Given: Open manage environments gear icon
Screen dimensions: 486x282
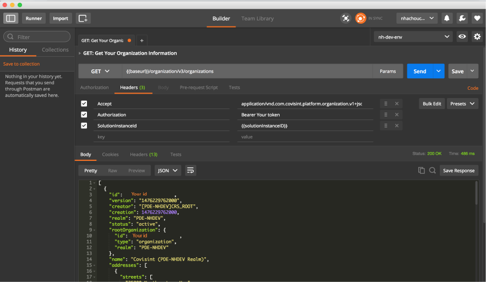Looking at the screenshot, I should click(x=477, y=37).
